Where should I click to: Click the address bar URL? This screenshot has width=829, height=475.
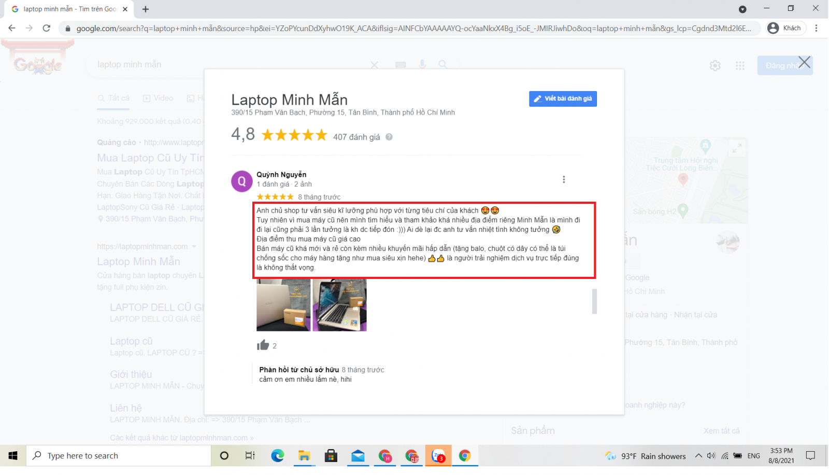tap(413, 29)
